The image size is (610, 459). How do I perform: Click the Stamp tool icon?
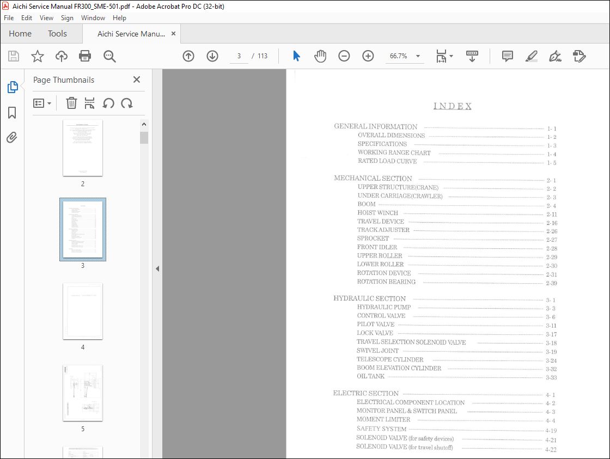click(579, 56)
